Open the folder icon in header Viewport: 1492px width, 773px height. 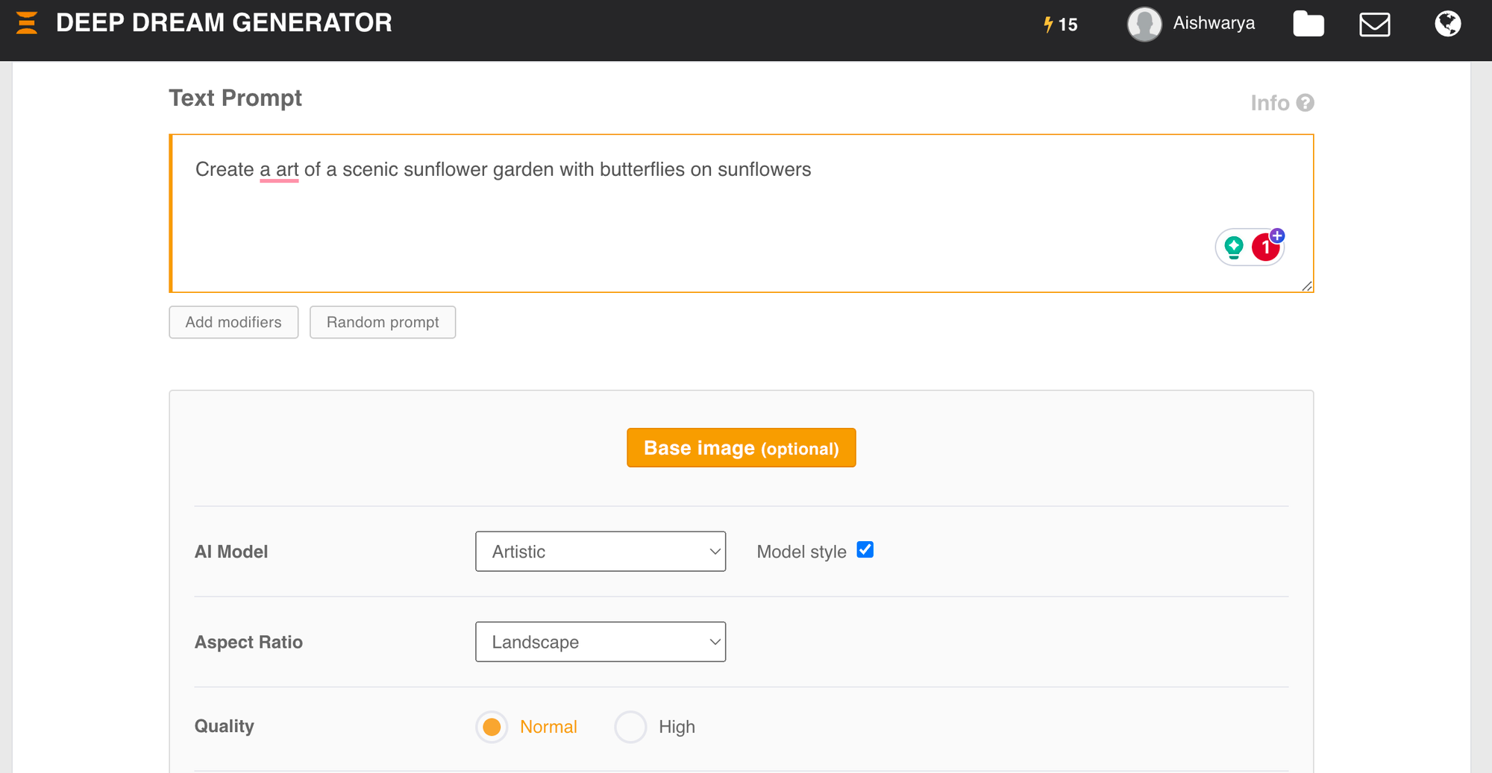point(1308,24)
